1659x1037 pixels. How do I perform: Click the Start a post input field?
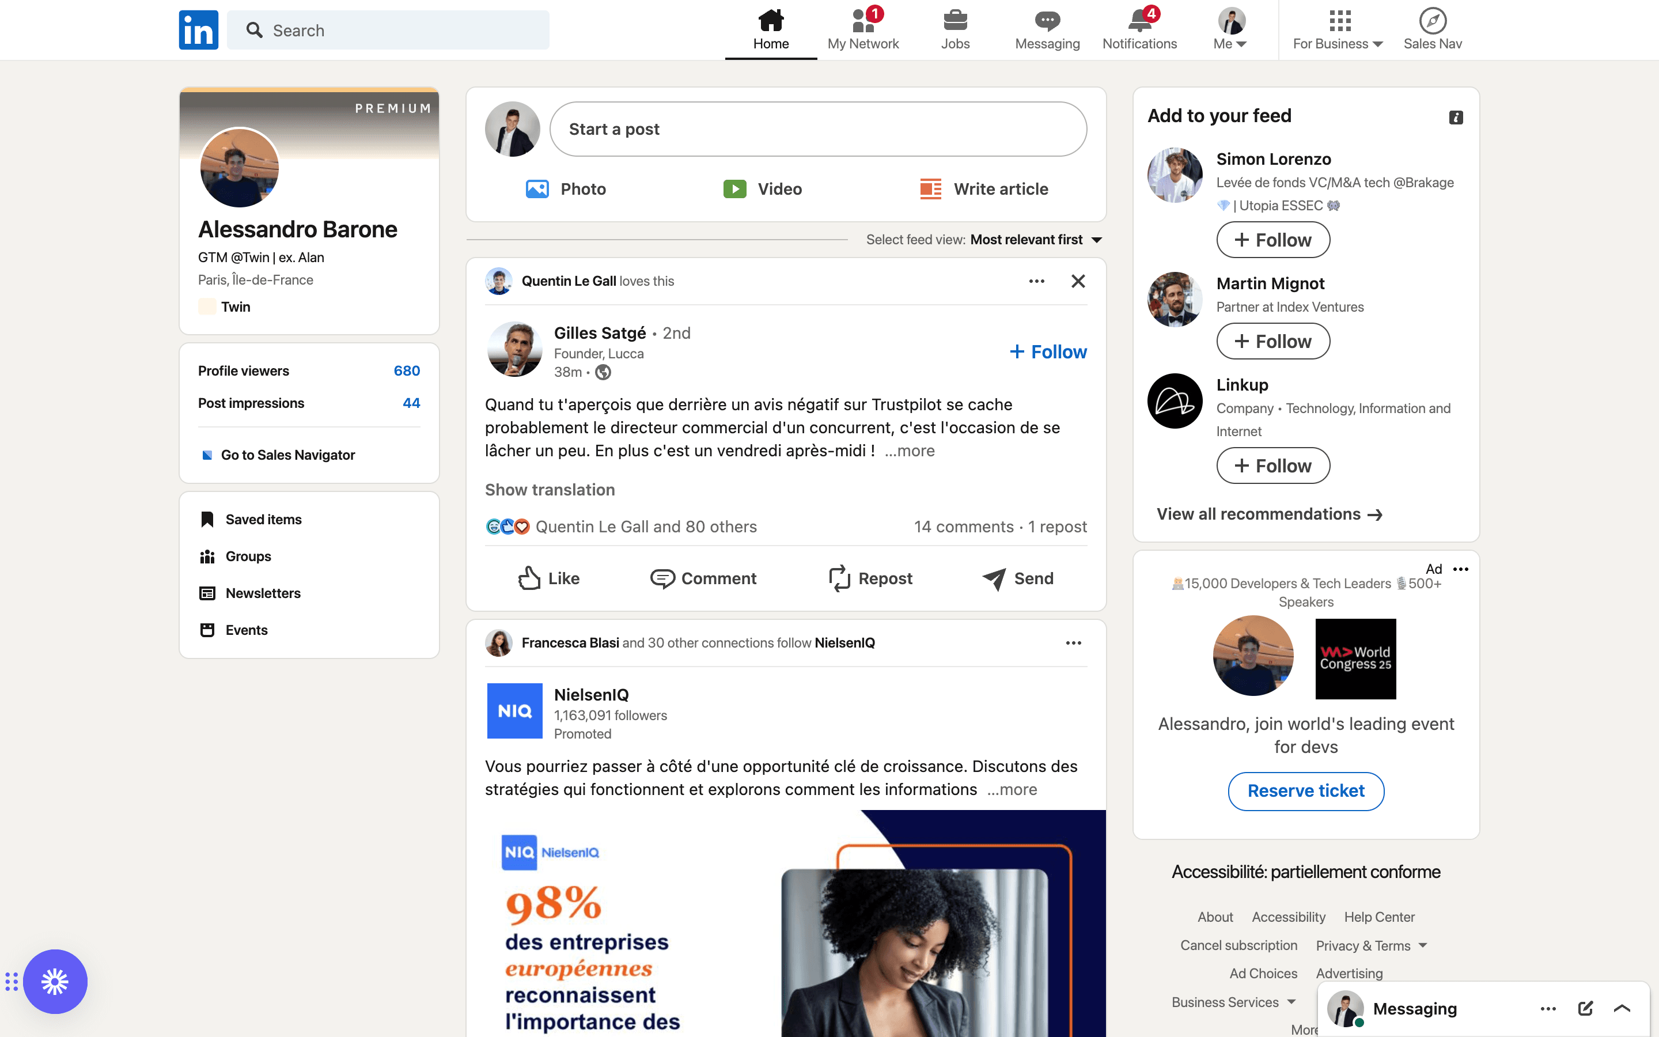(x=818, y=128)
